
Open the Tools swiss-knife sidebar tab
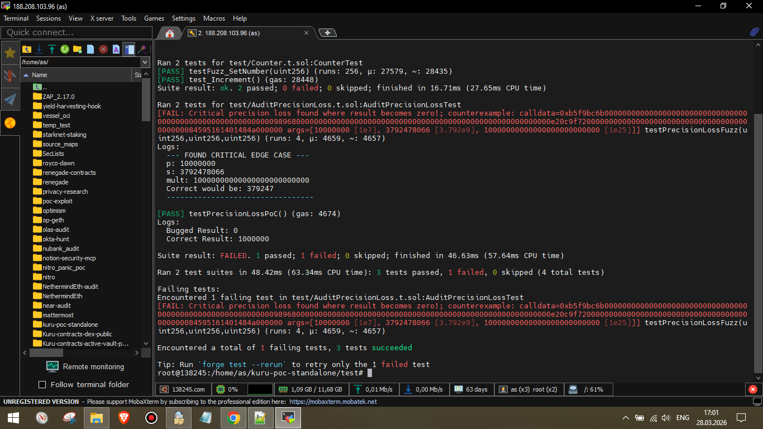click(10, 76)
